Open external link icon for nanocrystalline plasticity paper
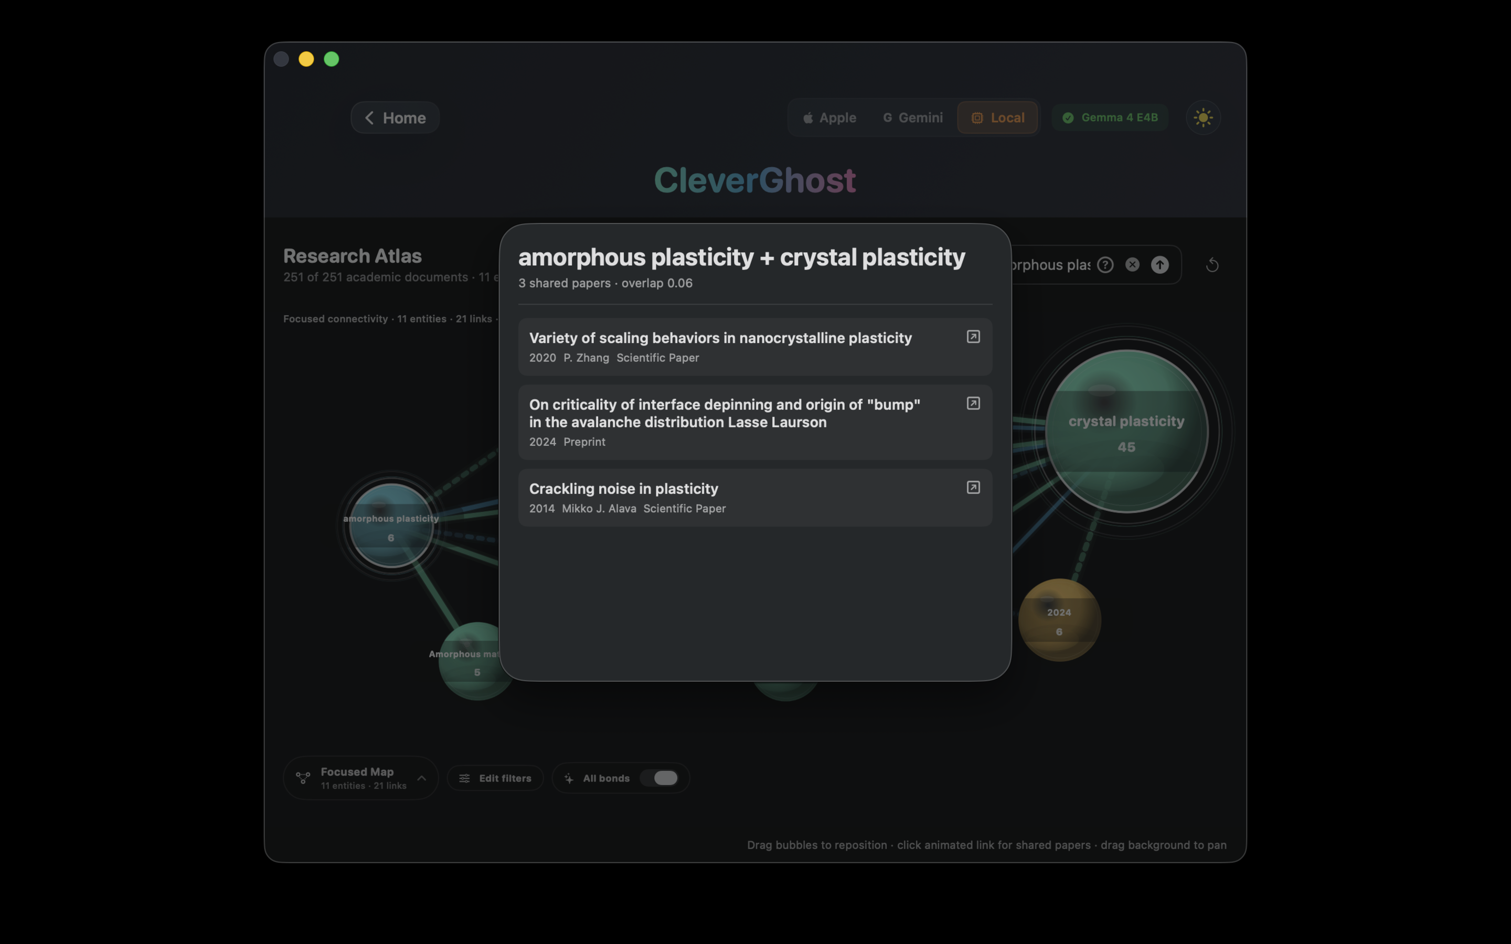 point(973,337)
